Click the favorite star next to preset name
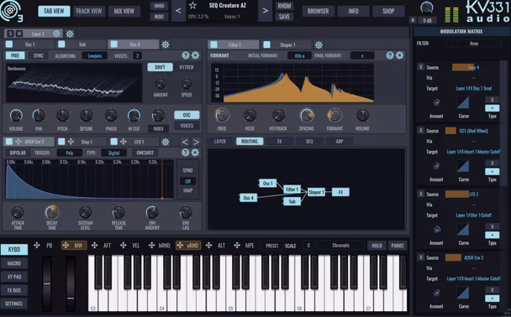This screenshot has width=511, height=317. pos(192,5)
